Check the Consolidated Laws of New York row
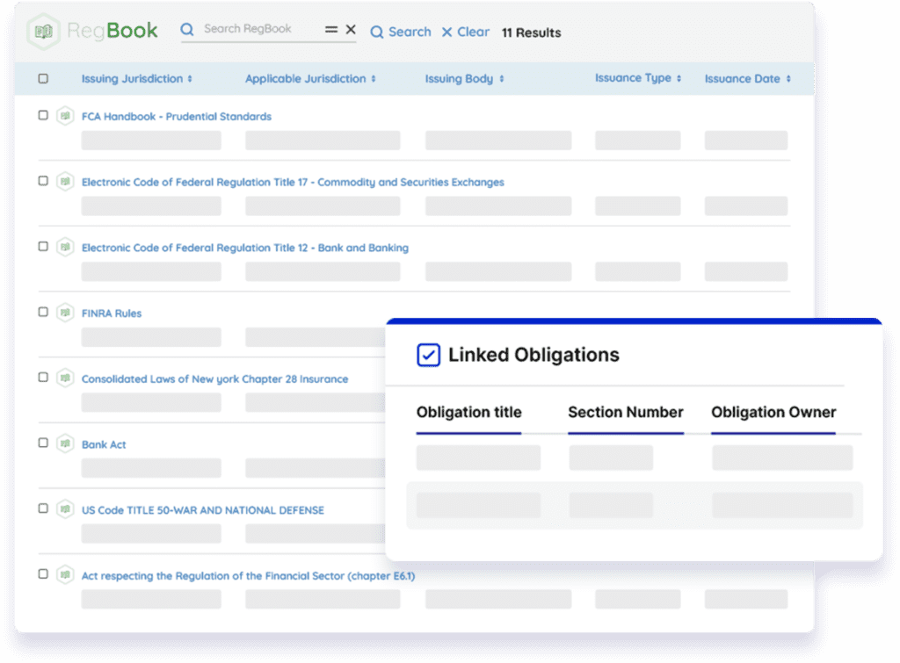Viewport: 900px width, 663px height. 43,377
